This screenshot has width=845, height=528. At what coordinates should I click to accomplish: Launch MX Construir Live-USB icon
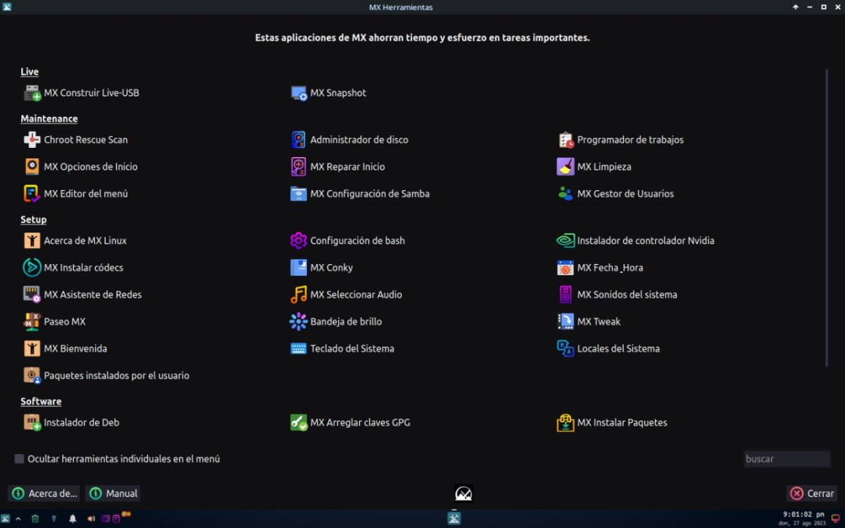(32, 93)
